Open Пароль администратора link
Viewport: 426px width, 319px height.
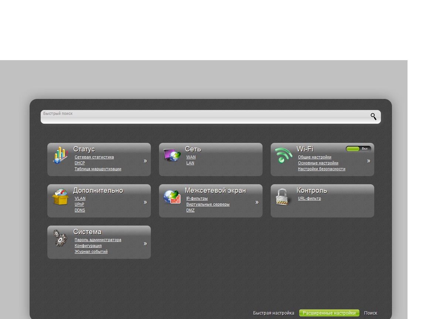click(98, 240)
